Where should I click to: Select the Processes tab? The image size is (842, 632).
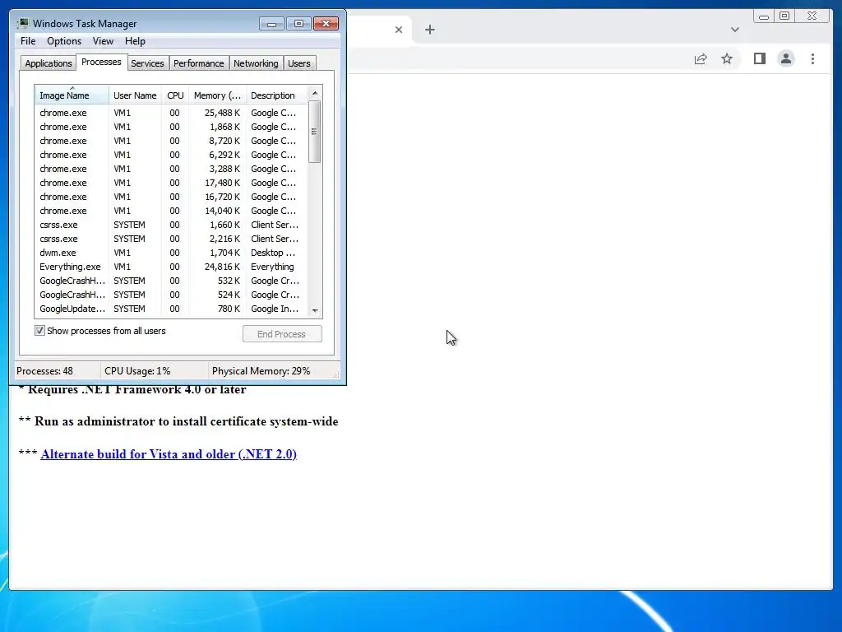pyautogui.click(x=101, y=62)
